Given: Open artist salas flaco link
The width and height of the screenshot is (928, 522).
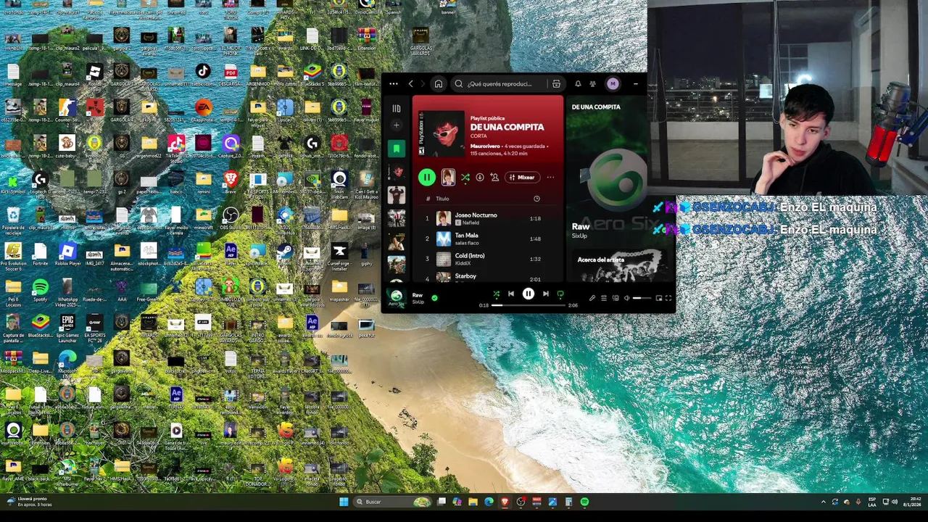Looking at the screenshot, I should click(467, 243).
